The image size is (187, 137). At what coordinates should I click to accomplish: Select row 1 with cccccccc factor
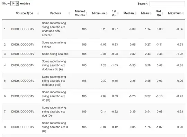pos(93,29)
